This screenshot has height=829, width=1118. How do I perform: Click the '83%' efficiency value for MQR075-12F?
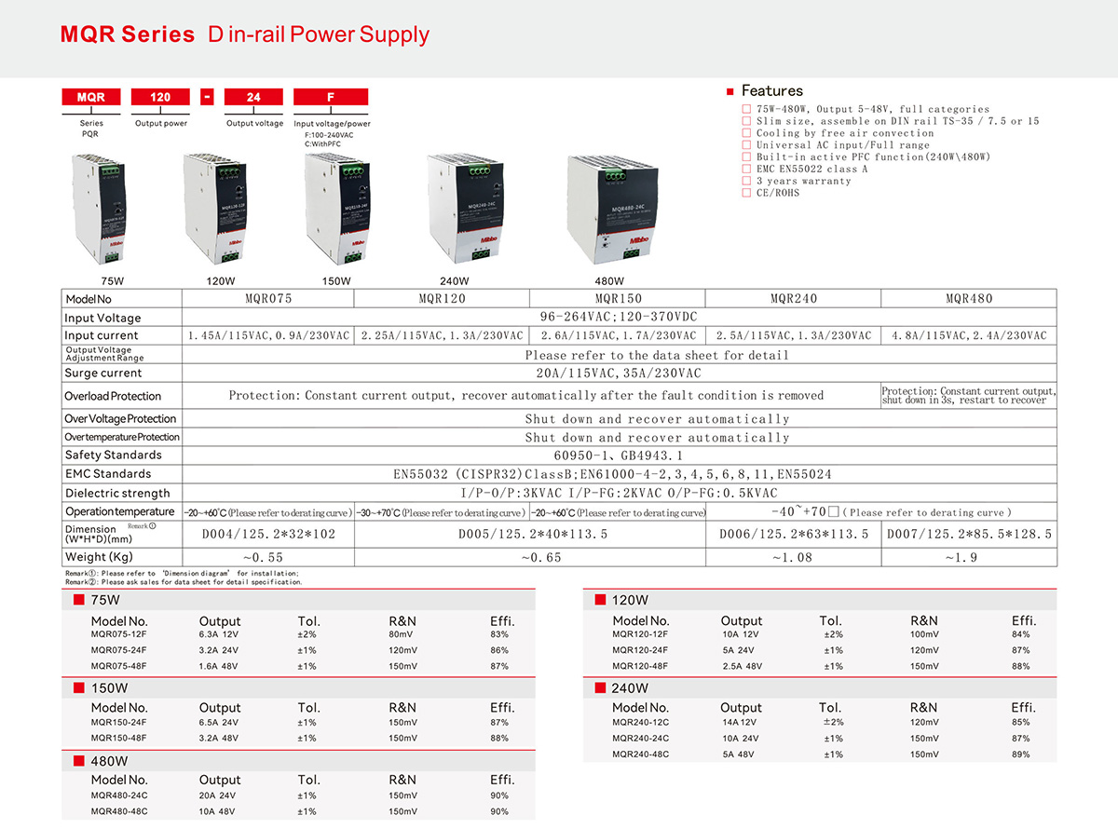click(499, 635)
